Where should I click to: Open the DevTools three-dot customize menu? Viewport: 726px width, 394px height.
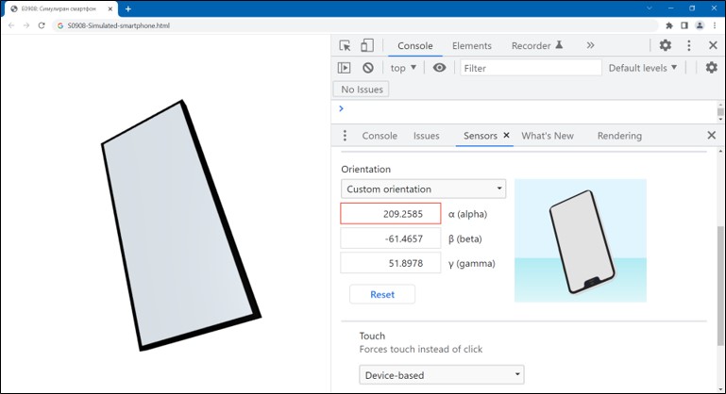(689, 45)
